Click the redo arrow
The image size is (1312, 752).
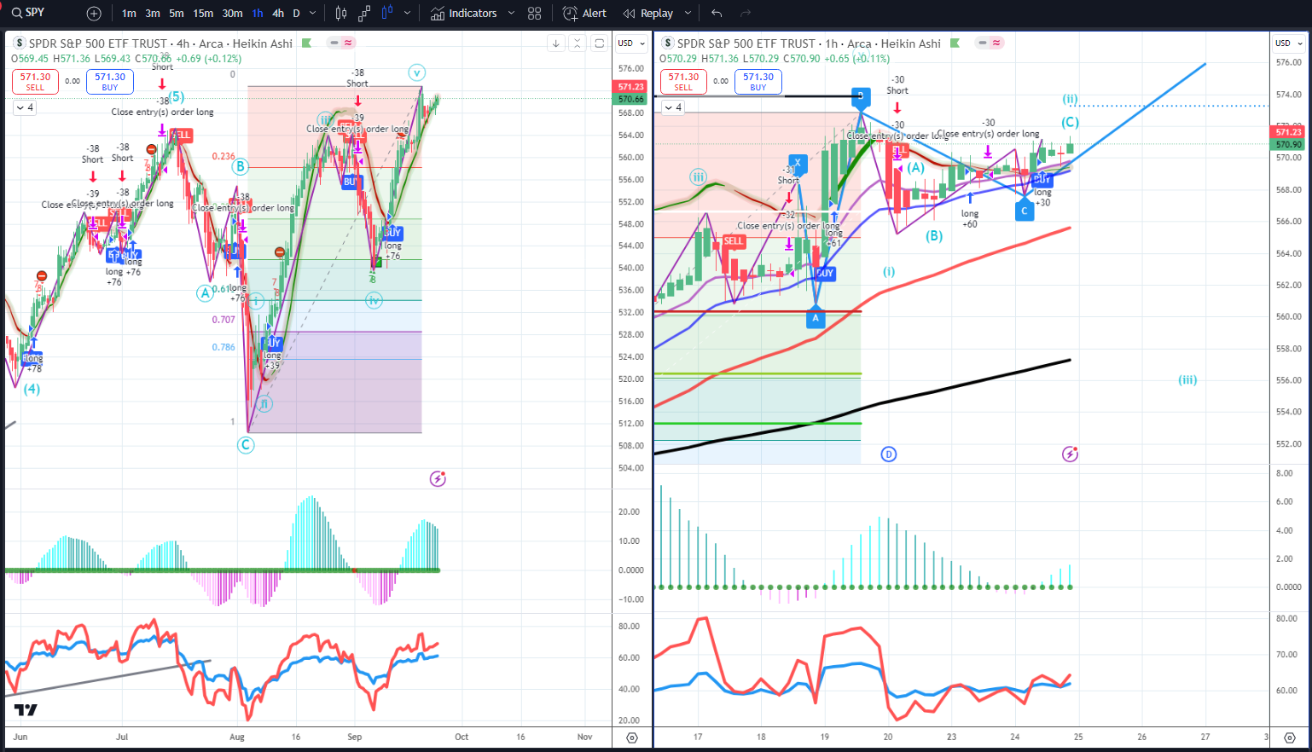pos(746,14)
